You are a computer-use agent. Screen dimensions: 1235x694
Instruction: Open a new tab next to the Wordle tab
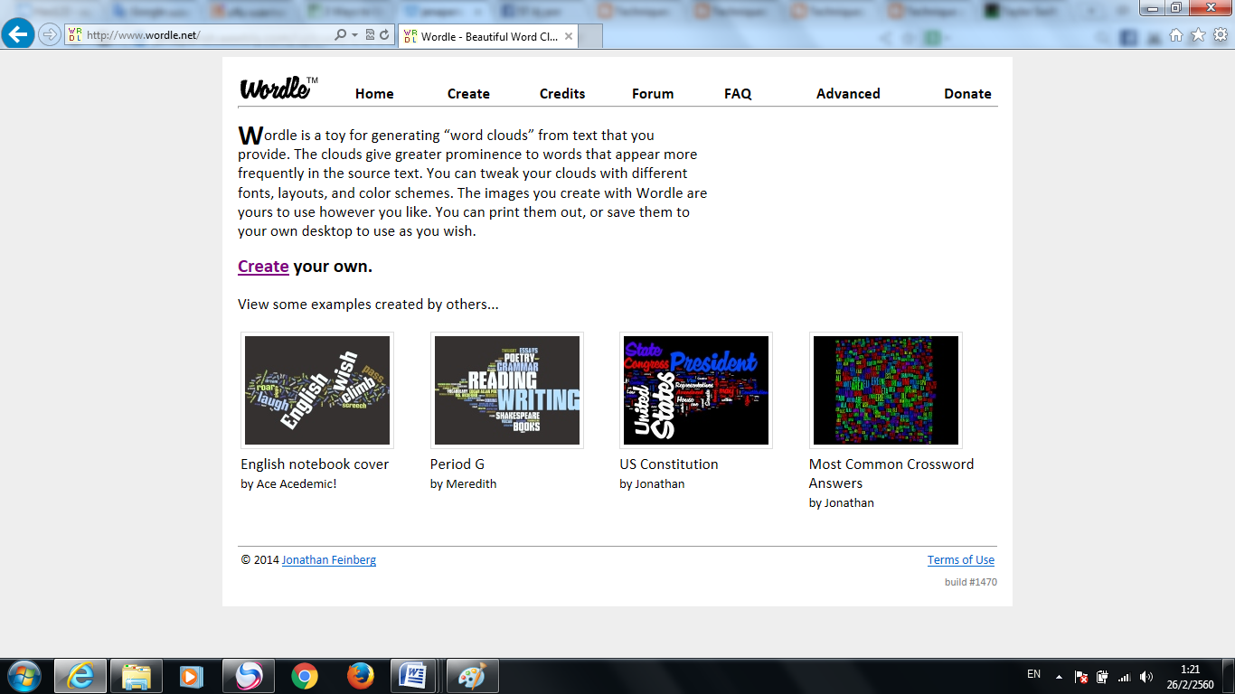pos(590,37)
